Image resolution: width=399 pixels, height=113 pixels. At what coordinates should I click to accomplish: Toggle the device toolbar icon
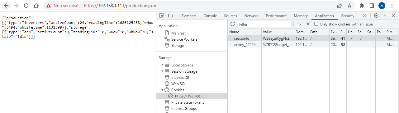[170, 16]
